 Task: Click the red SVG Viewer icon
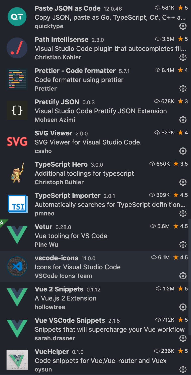pos(17,142)
